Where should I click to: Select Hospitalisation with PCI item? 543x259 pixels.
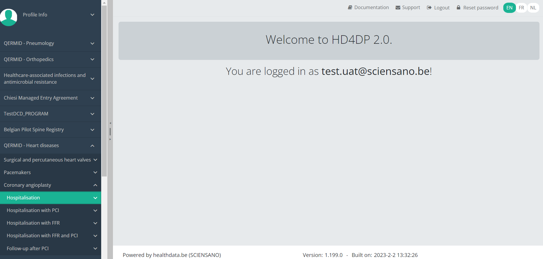[x=33, y=210]
